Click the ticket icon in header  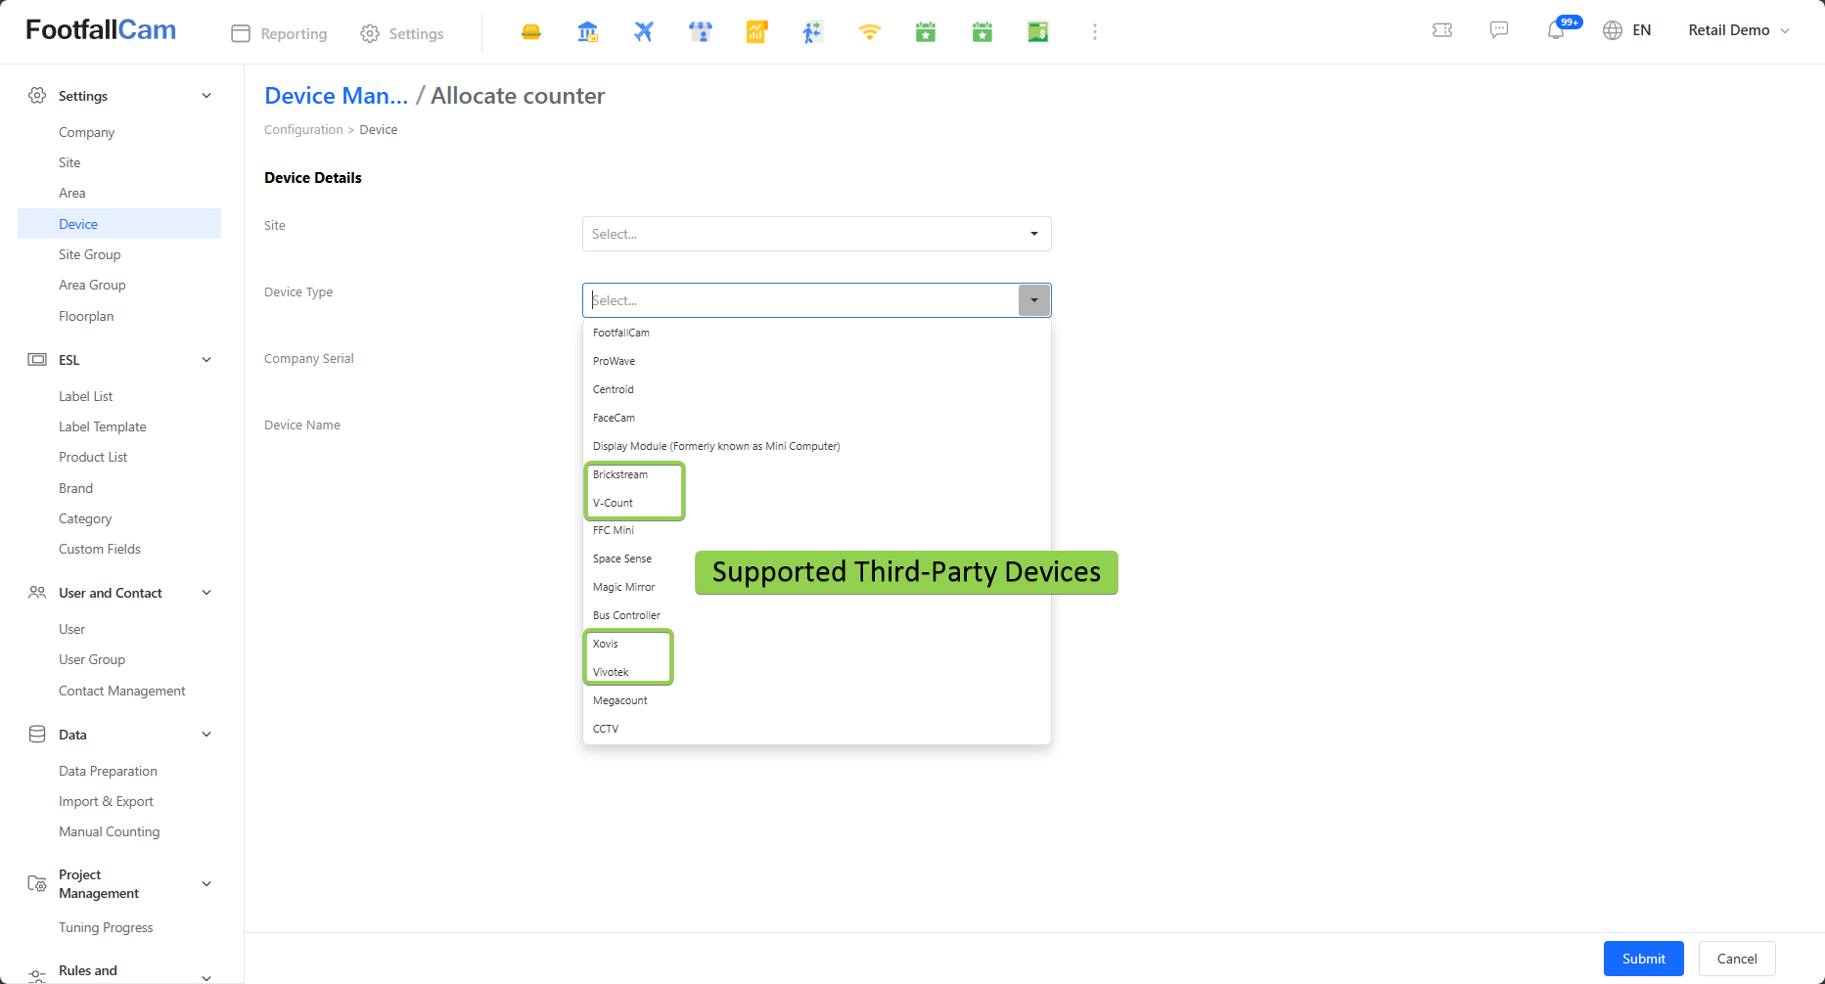[1442, 30]
